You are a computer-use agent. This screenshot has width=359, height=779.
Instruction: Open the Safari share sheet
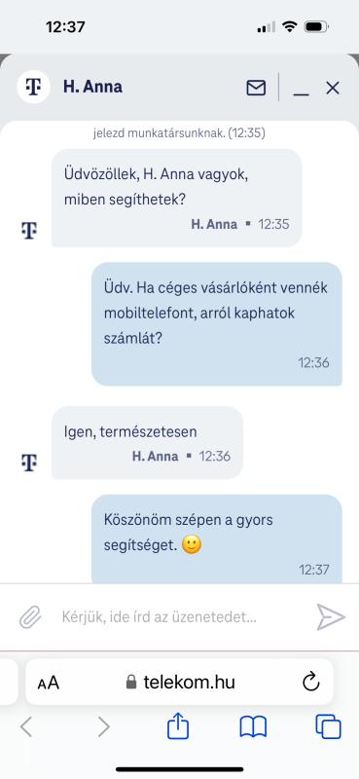(x=178, y=725)
